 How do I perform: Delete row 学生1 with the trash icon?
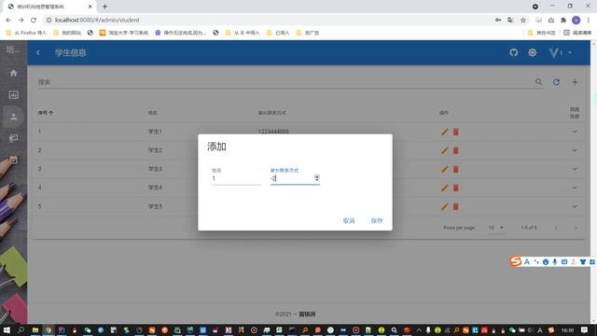point(456,132)
